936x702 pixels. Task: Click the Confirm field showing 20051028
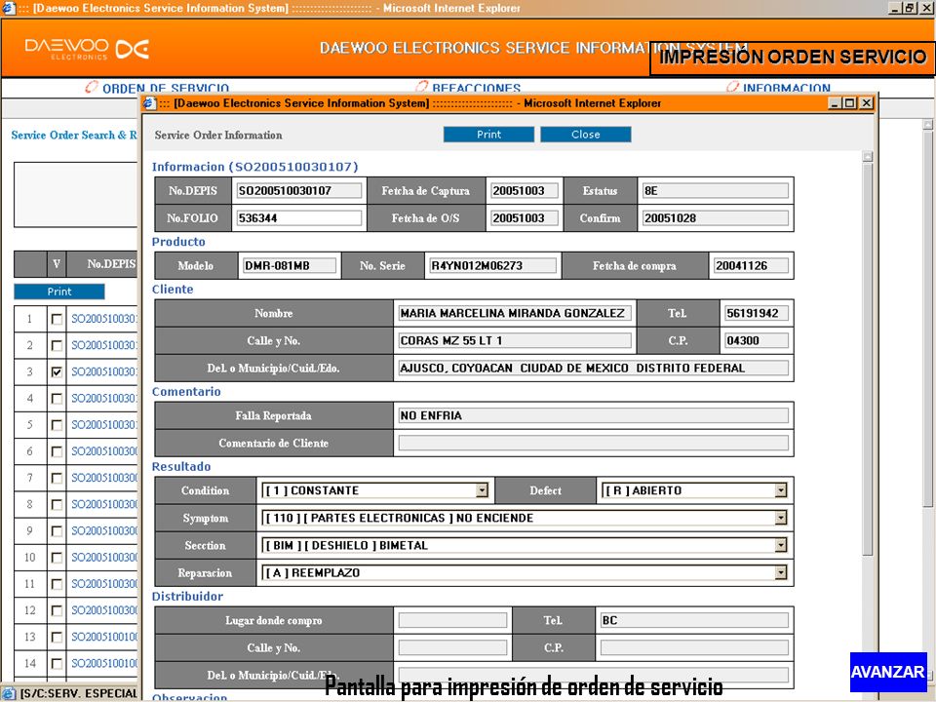tap(715, 218)
